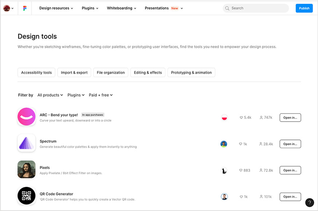This screenshot has height=211, width=318.
Task: Open the help question mark bubble
Action: 309,202
